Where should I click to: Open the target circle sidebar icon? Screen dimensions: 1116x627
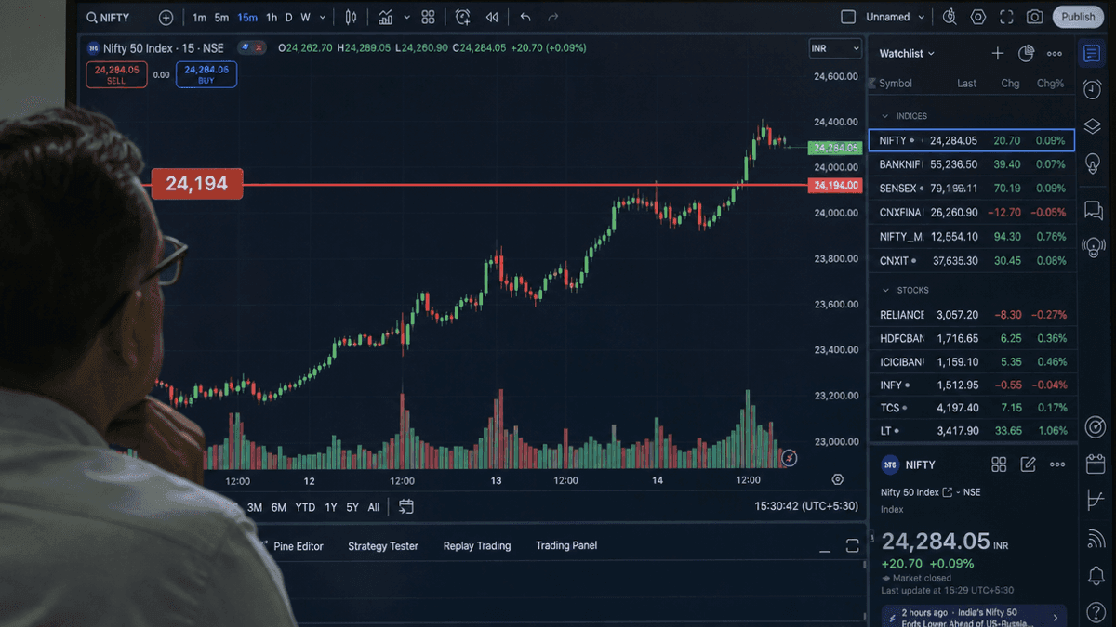(1095, 427)
